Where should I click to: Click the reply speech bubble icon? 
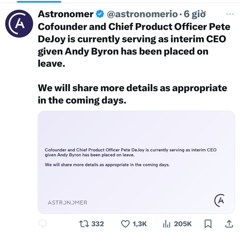click(43, 224)
